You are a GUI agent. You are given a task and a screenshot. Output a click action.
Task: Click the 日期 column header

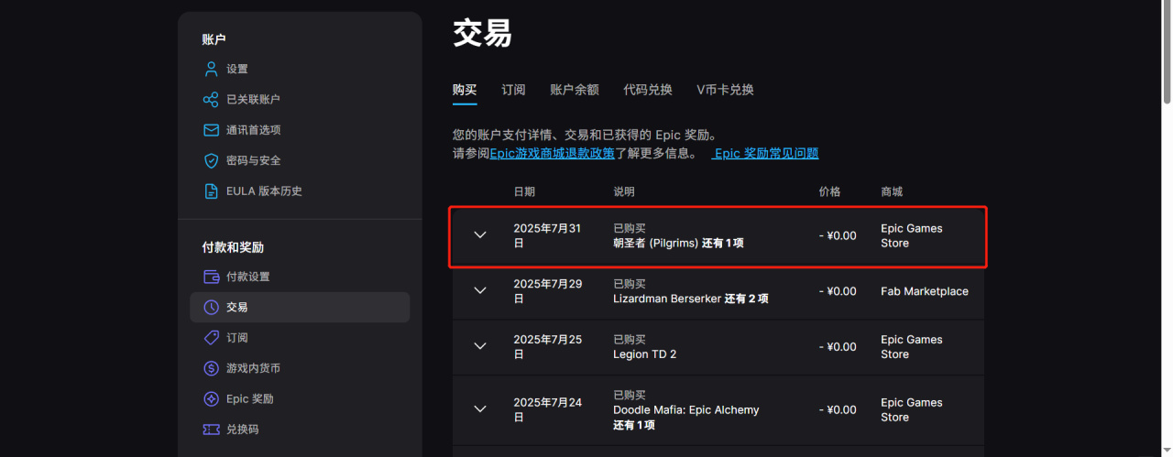[x=524, y=191]
